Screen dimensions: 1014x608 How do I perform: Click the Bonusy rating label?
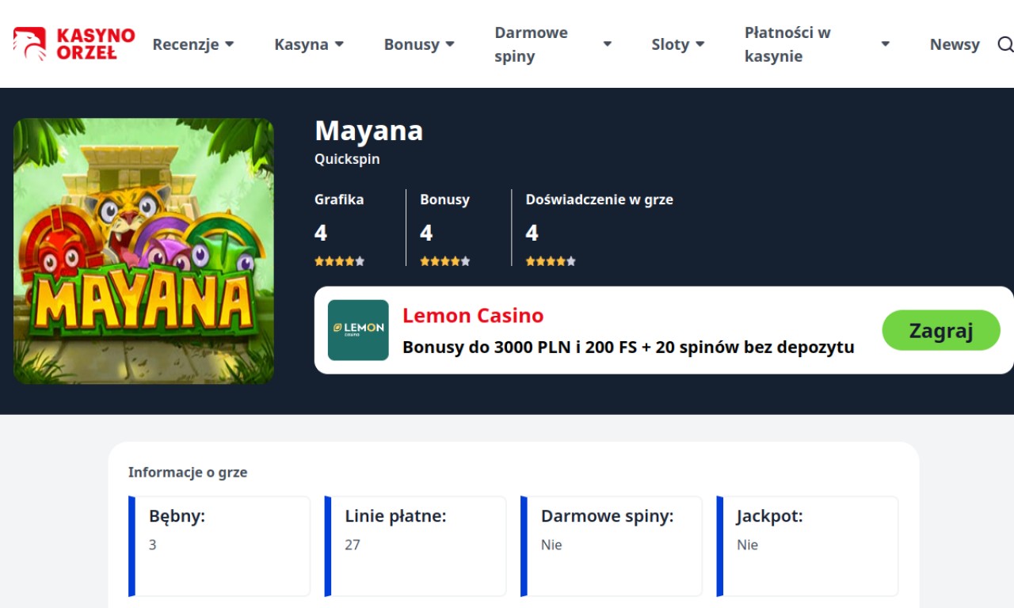point(444,199)
